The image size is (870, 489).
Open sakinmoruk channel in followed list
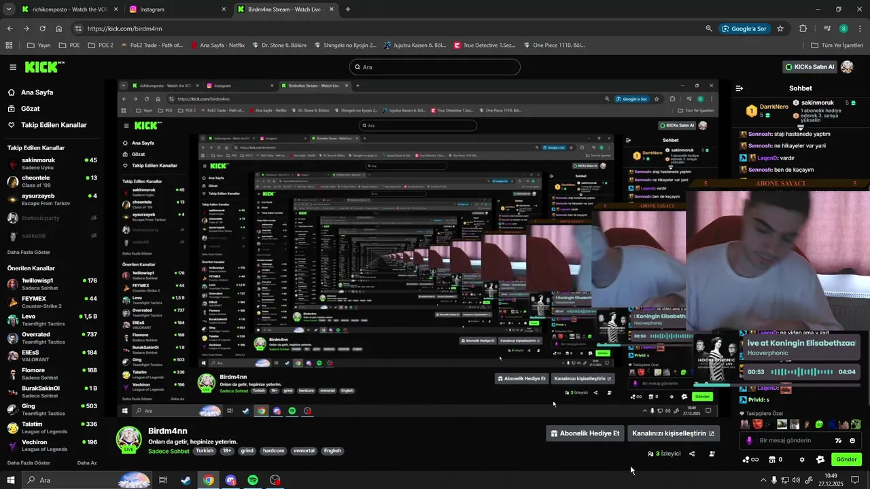52,164
